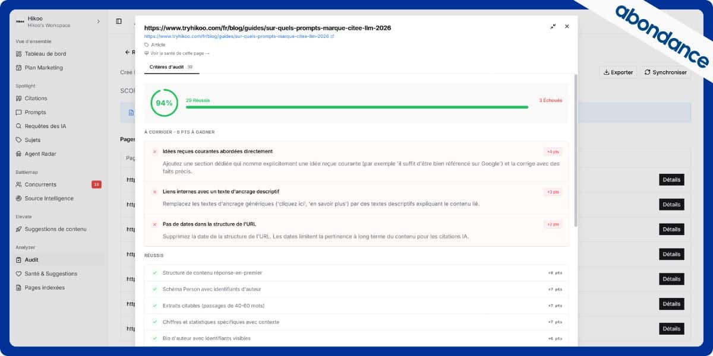This screenshot has width=713, height=356.
Task: Click the external link icon after the blue URL
Action: point(332,36)
